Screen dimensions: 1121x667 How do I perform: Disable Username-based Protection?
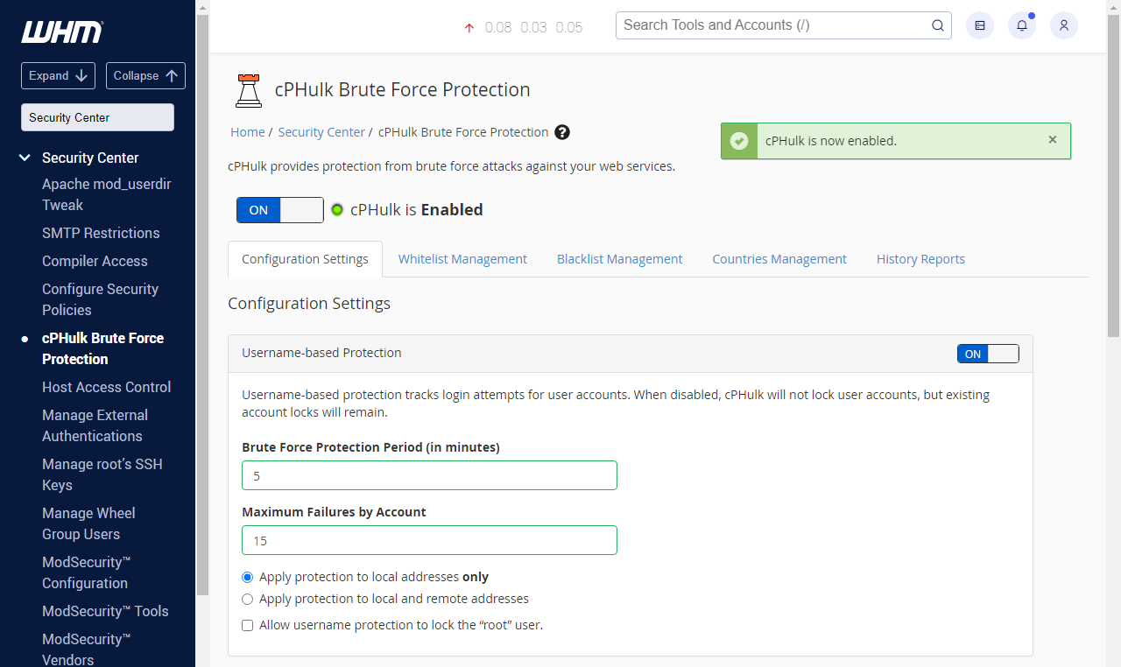click(988, 354)
